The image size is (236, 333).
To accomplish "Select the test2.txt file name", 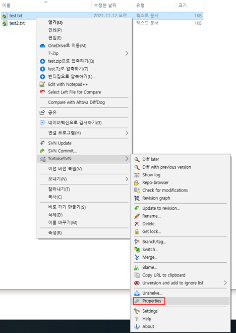I will (x=17, y=23).
